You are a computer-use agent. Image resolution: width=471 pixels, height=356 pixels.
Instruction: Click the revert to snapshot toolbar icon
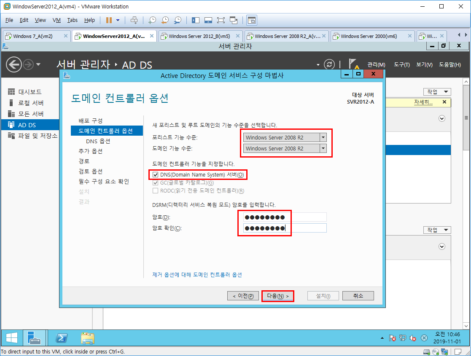click(165, 20)
